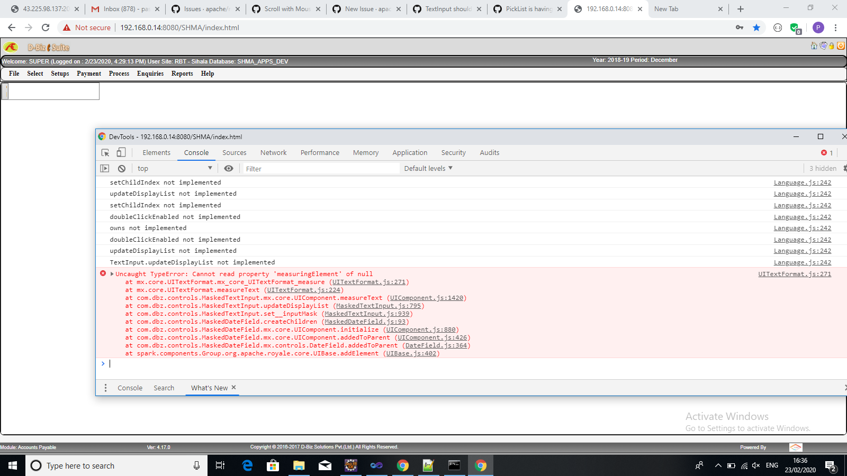Show the console sidebar

point(105,168)
